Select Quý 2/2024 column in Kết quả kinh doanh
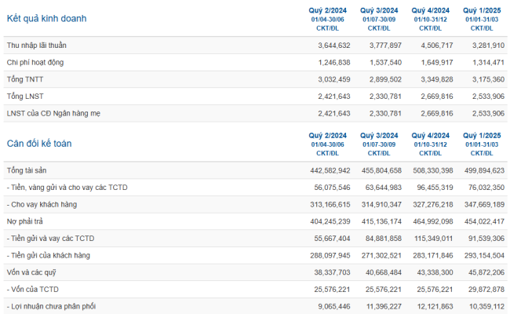The image size is (510, 314). coord(327,11)
